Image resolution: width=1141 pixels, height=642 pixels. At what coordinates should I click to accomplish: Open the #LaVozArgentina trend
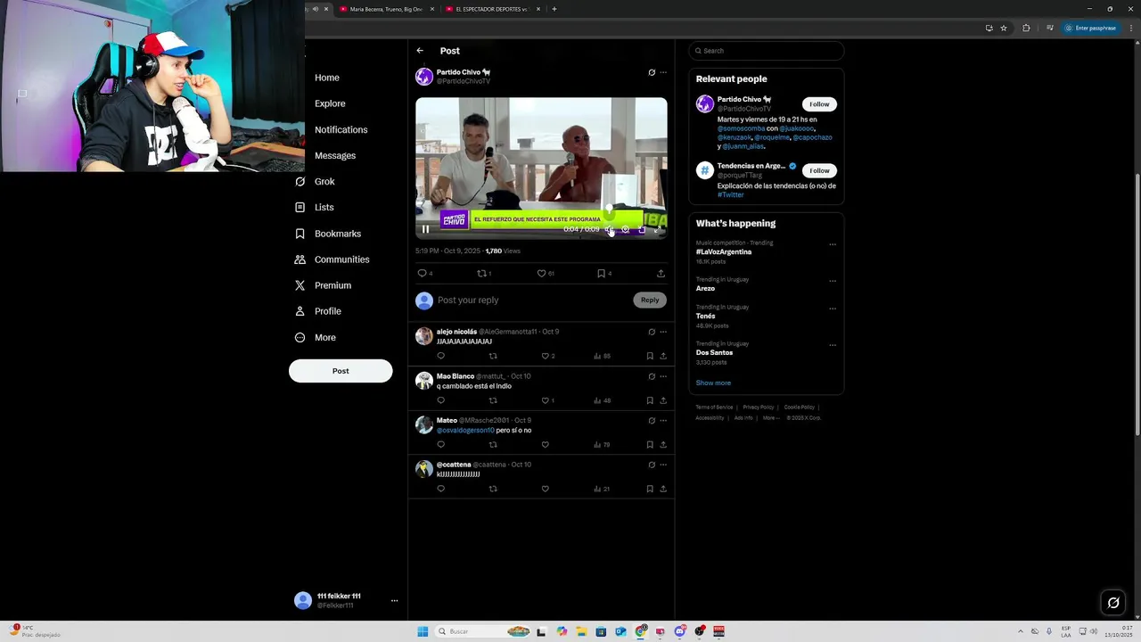(724, 252)
